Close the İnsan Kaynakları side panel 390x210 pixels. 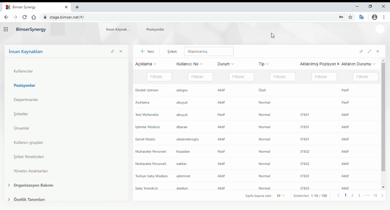pyautogui.click(x=121, y=51)
